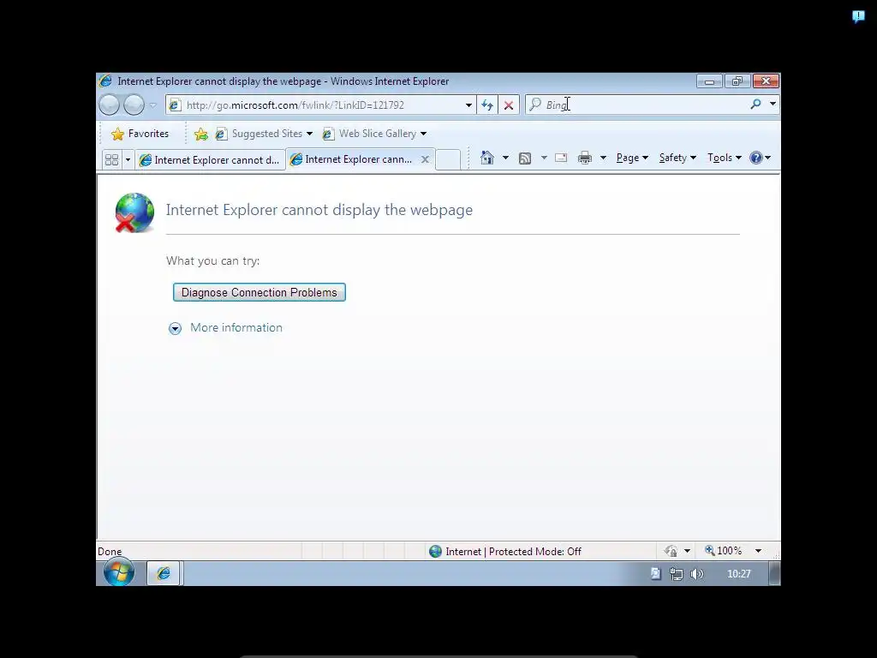Click the Back navigation button
Screen dimensions: 877x658
(x=110, y=105)
